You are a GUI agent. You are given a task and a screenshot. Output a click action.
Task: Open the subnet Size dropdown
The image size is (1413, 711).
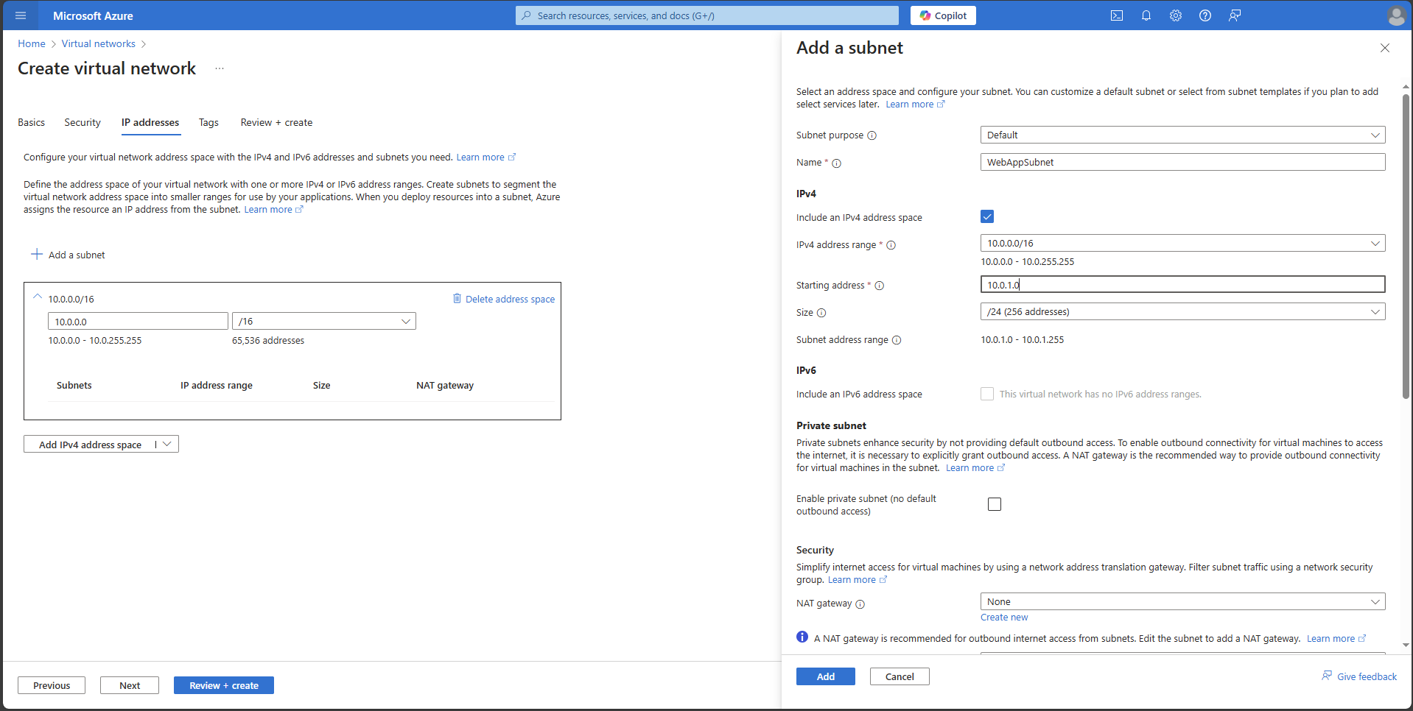pos(1182,311)
